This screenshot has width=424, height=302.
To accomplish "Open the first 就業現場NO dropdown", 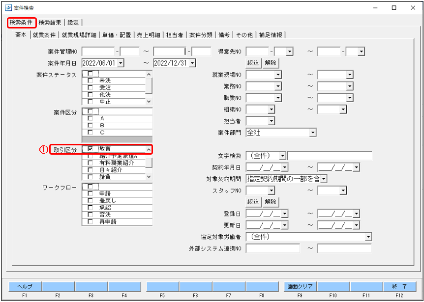I will click(x=278, y=75).
